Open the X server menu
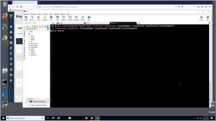216x121 pixels. point(45,14)
